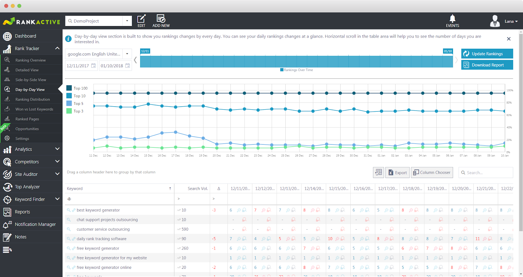Click the collapse sidebar icon at bottom
Image resolution: width=523 pixels, height=277 pixels.
pyautogui.click(x=7, y=250)
